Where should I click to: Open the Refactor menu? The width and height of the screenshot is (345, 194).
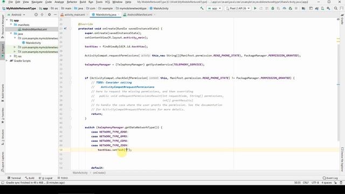tap(72, 2)
